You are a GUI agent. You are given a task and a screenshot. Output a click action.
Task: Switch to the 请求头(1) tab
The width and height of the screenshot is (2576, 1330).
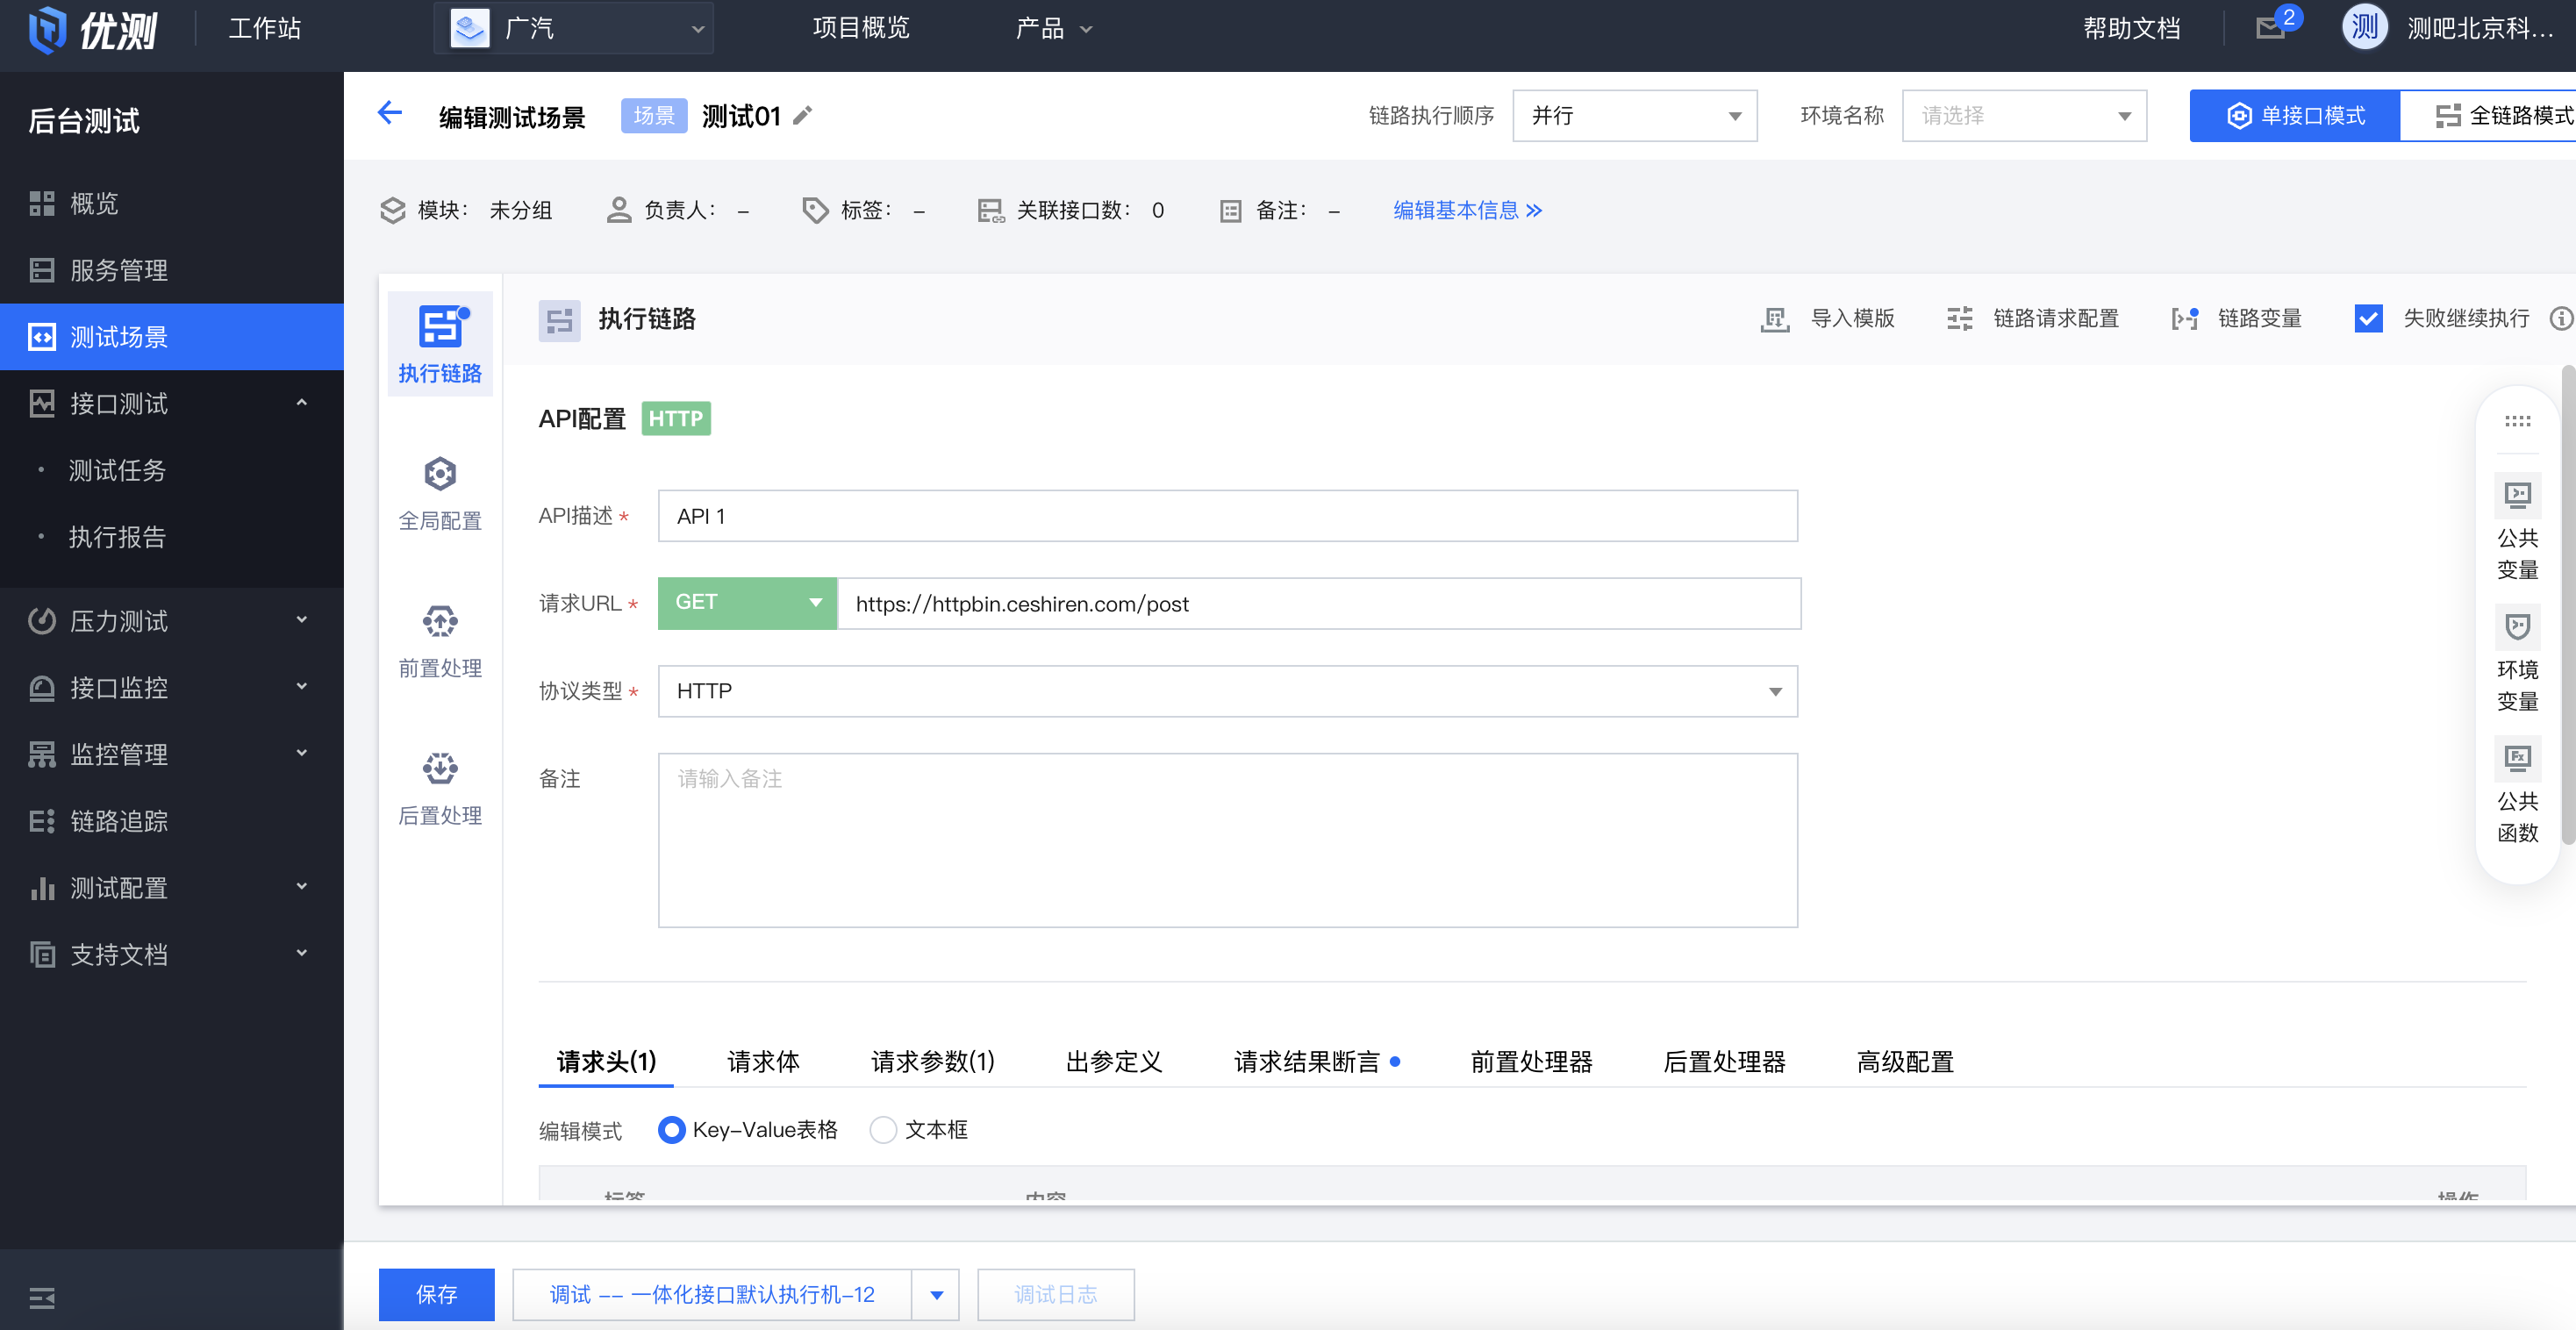(606, 1062)
